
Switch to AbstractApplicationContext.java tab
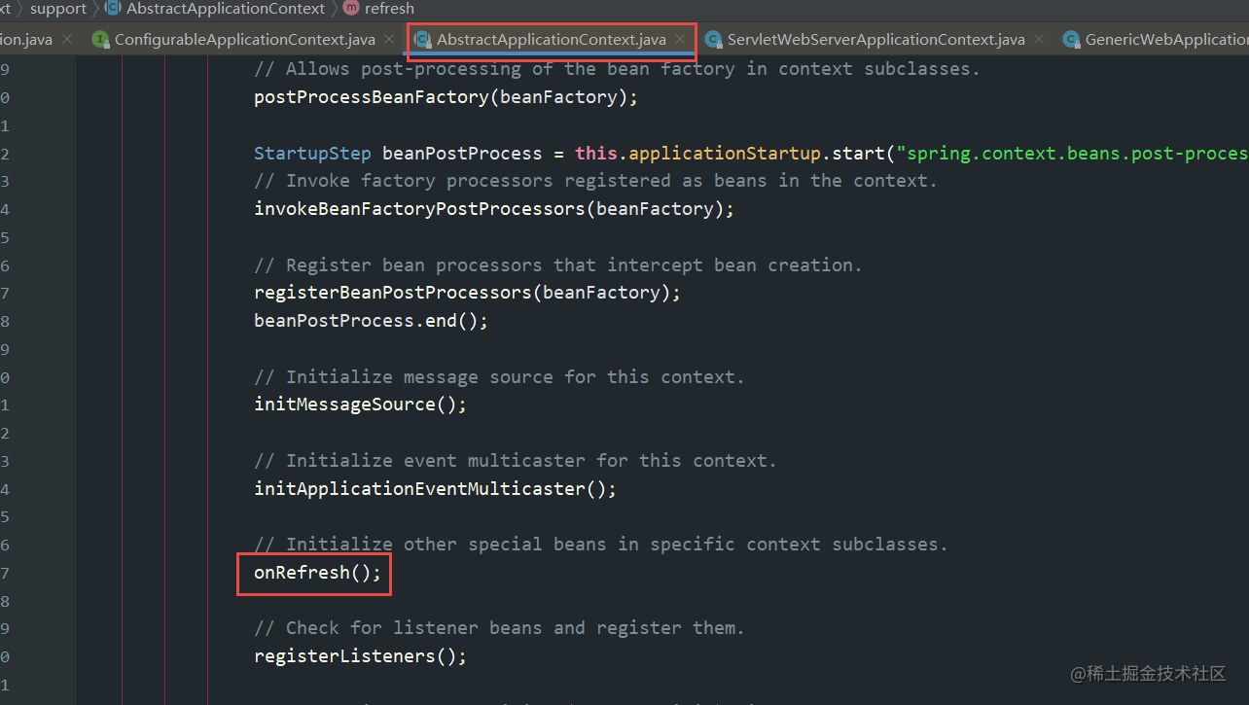click(552, 40)
